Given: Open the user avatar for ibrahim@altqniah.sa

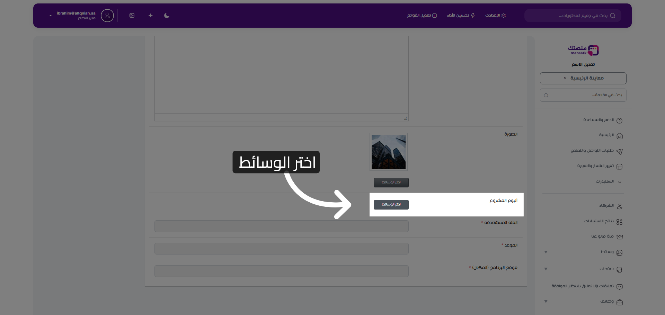Looking at the screenshot, I should click(107, 16).
